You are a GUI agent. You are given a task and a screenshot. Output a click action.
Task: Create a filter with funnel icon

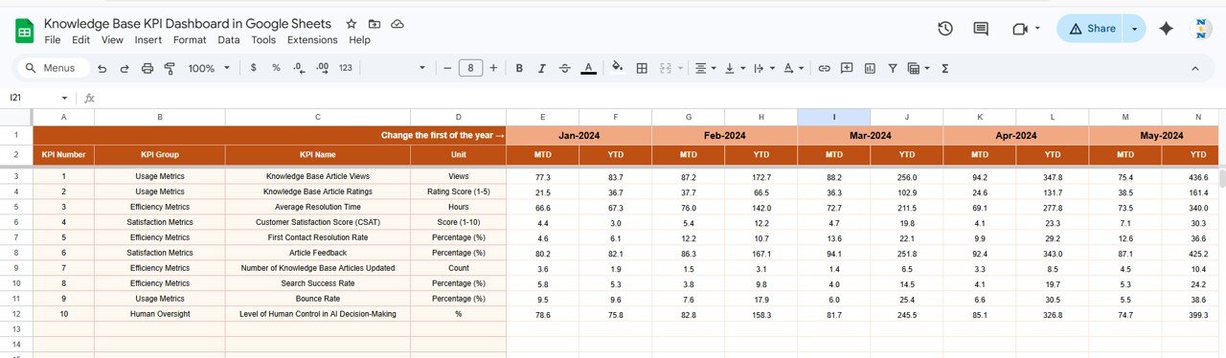893,68
